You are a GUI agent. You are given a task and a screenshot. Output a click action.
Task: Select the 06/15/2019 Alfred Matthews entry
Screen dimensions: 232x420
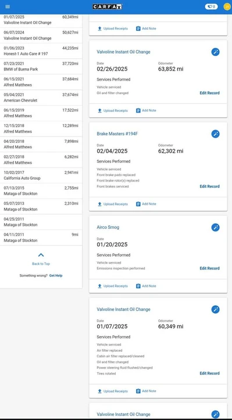tap(41, 113)
